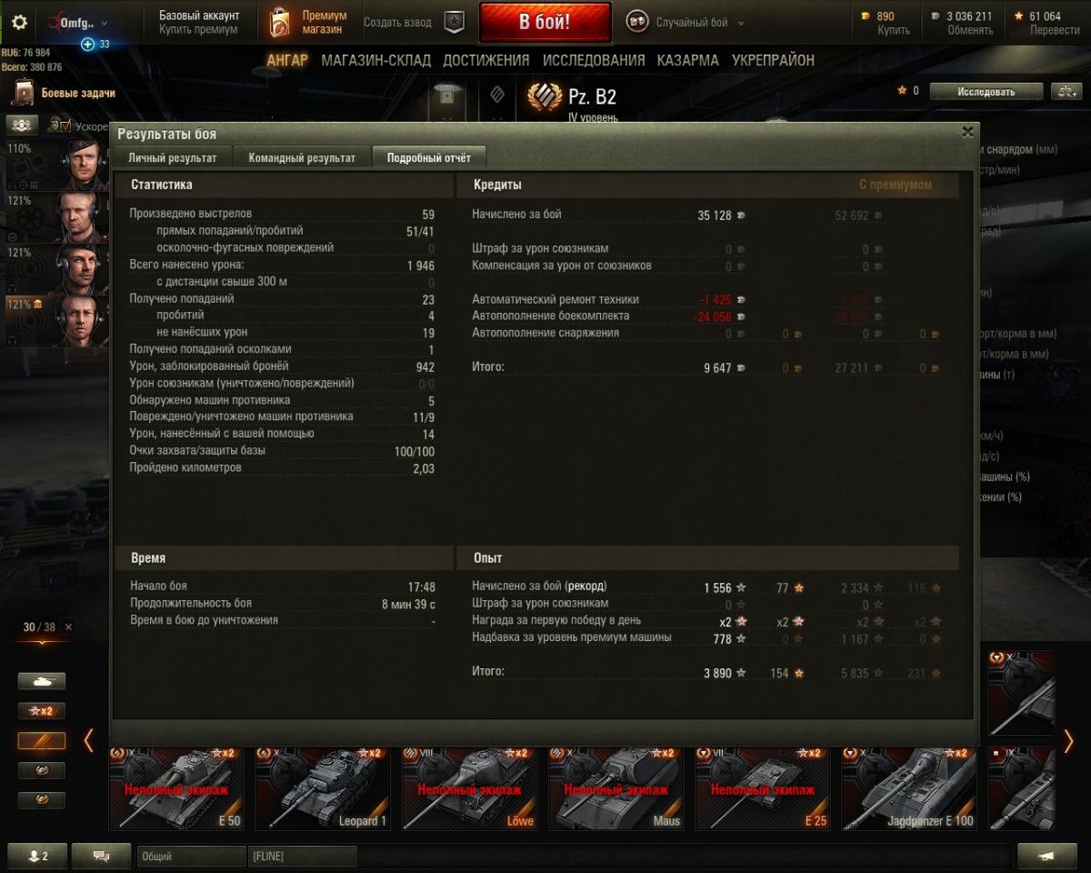Filter the carousel by the tank-type icon
The image size is (1091, 873).
[42, 680]
